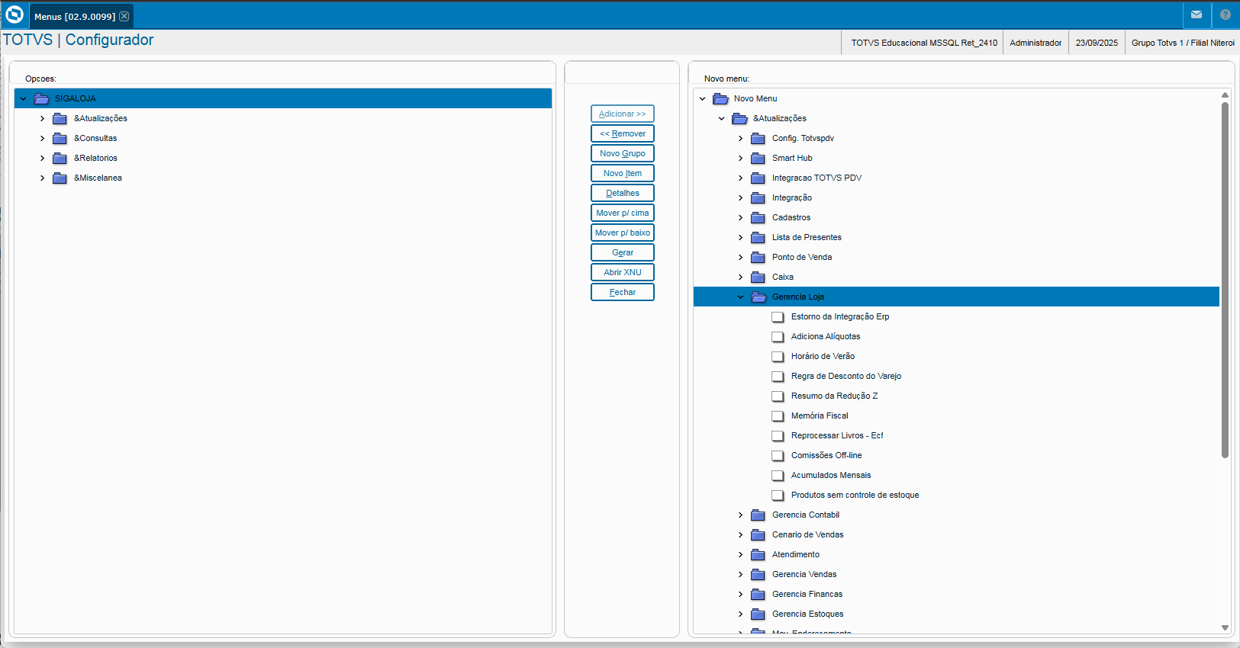Click the Cadastros folder icon
Image resolution: width=1240 pixels, height=648 pixels.
click(x=758, y=217)
